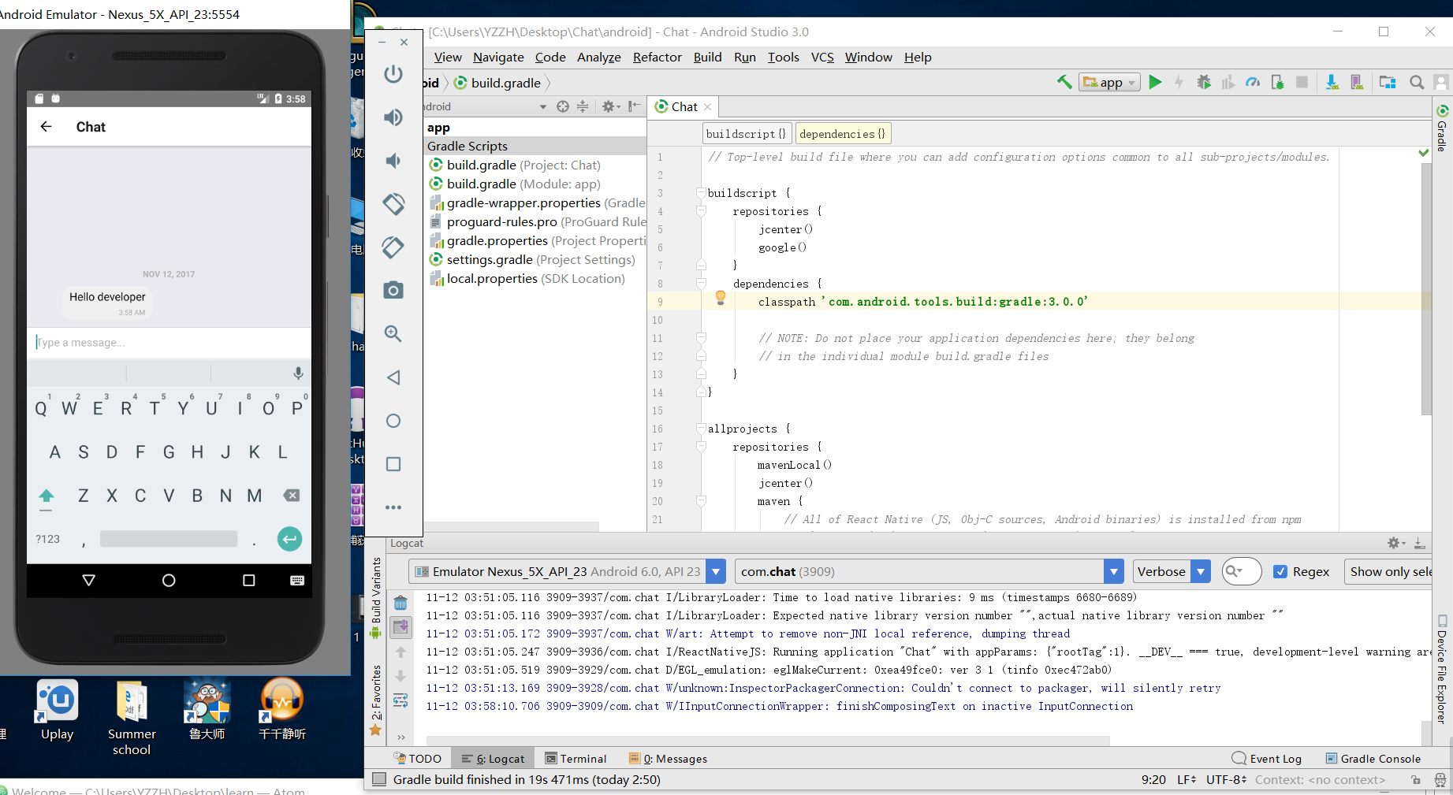Tap the microphone icon on the emulator keyboard
1453x795 pixels.
[x=298, y=373]
